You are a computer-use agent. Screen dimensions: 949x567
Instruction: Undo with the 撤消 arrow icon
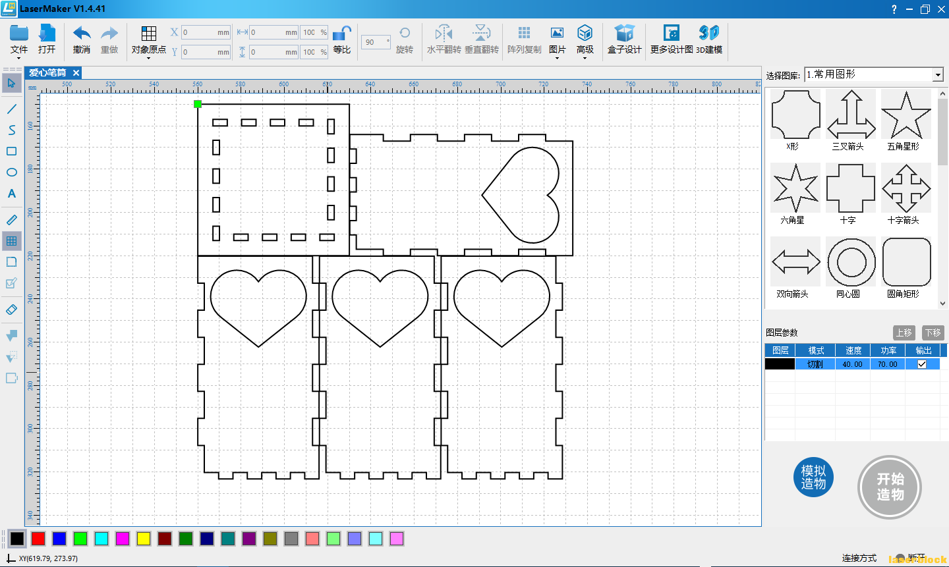(x=82, y=33)
